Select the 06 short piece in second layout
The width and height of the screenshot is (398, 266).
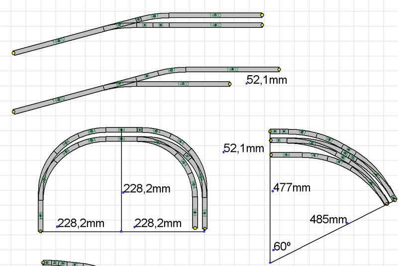(147, 76)
